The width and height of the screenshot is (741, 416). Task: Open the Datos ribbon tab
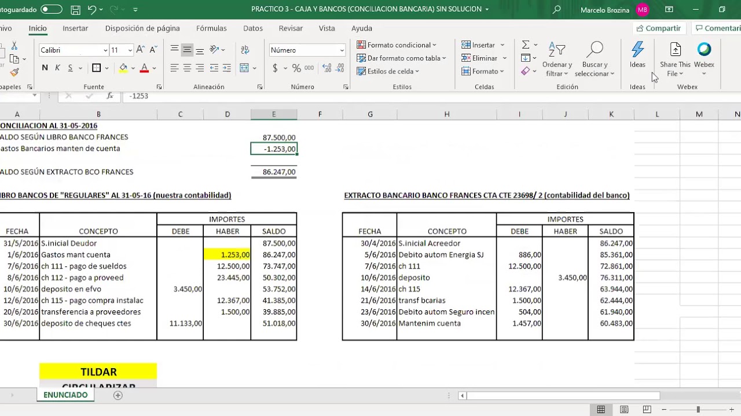(253, 28)
